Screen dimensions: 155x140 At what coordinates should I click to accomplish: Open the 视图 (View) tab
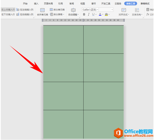pyautogui.click(x=83, y=4)
